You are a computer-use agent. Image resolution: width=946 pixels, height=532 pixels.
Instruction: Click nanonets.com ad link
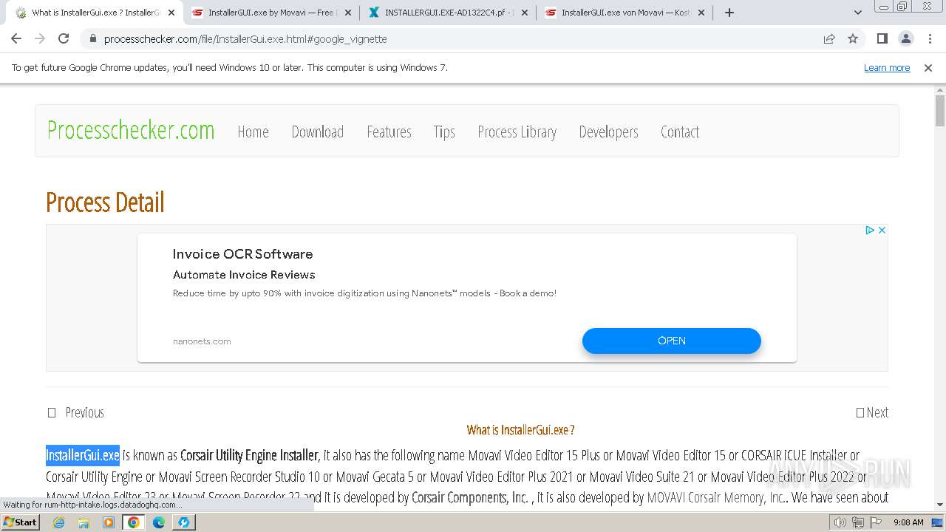(x=202, y=341)
